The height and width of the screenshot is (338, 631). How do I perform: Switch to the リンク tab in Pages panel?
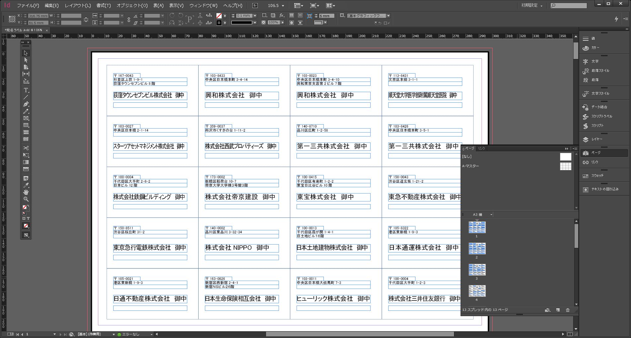(482, 148)
